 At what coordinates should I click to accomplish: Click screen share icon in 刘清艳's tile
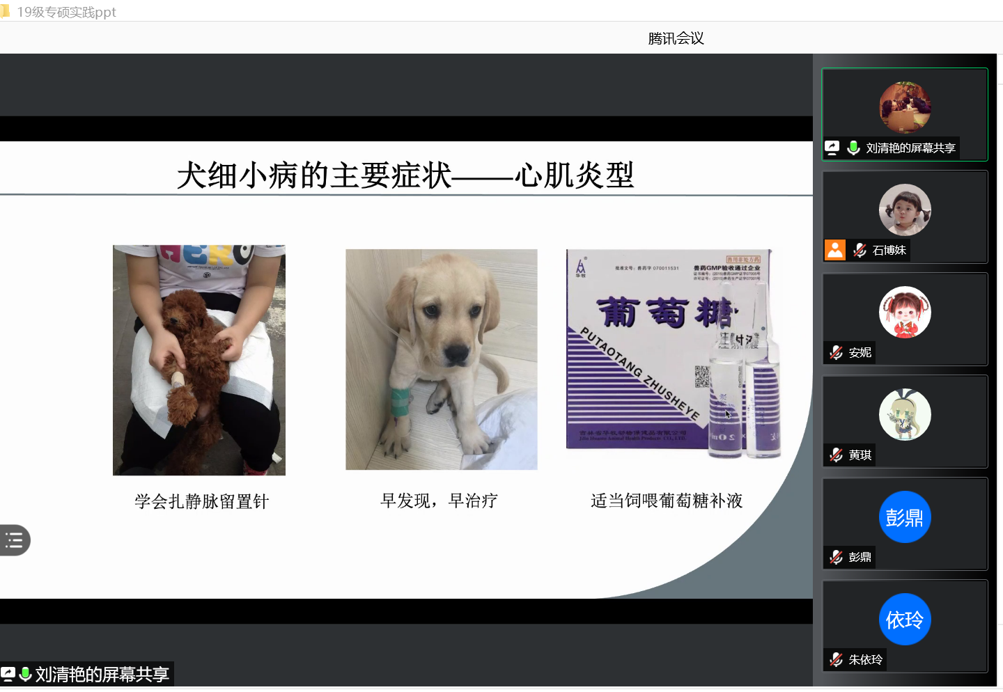pyautogui.click(x=832, y=148)
